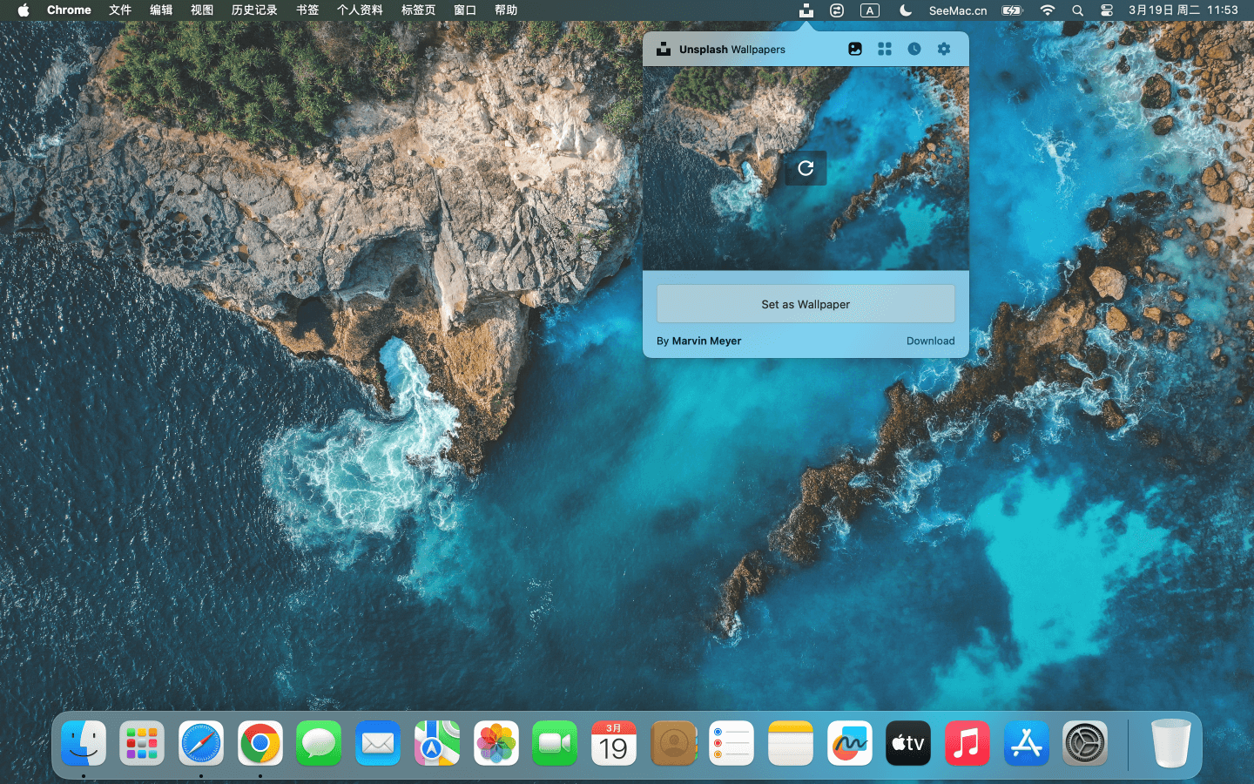Image resolution: width=1254 pixels, height=784 pixels.
Task: Open Spotlight search magnifier
Action: 1077,10
